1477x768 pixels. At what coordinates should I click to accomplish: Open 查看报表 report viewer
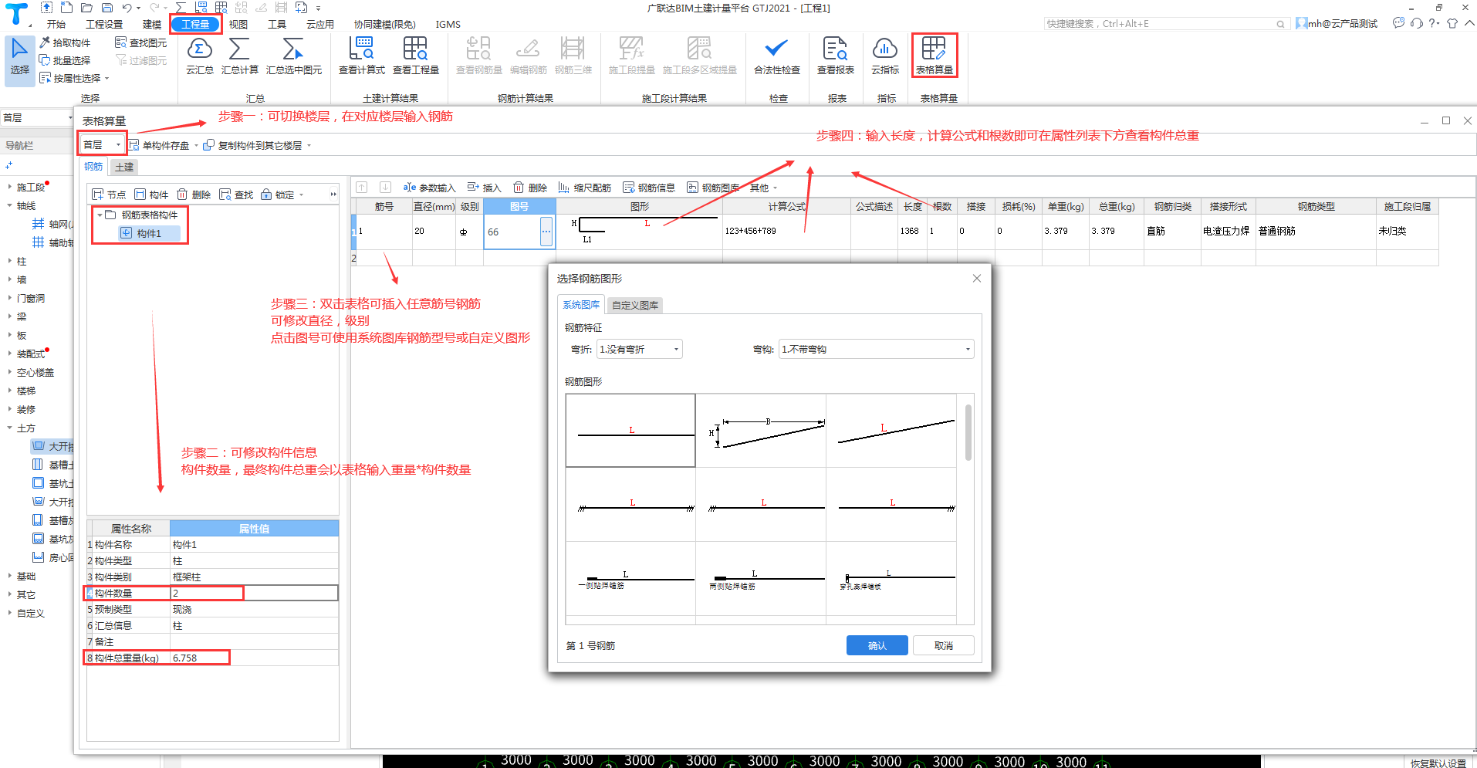pos(835,56)
